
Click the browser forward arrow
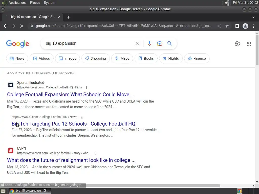point(14,26)
